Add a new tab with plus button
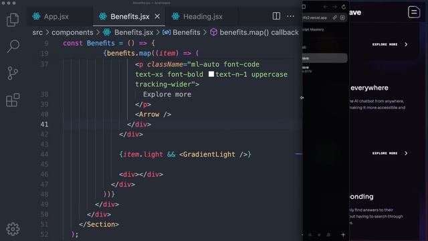The image size is (428, 241). pyautogui.click(x=343, y=234)
